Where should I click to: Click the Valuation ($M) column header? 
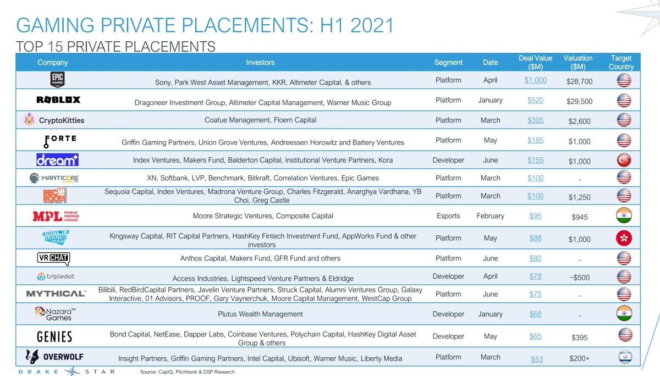pos(578,62)
